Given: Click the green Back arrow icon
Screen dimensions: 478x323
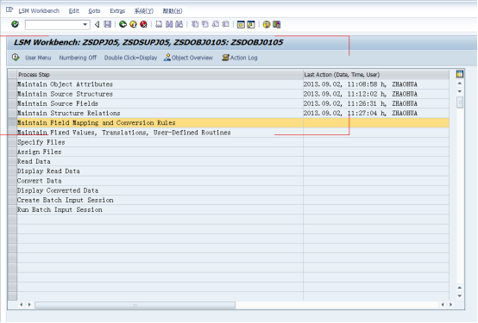Looking at the screenshot, I should (x=123, y=24).
